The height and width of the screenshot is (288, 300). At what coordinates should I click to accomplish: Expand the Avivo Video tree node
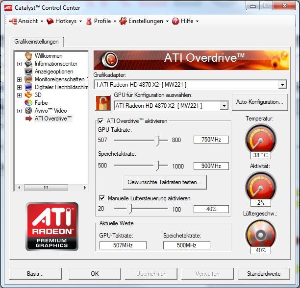[x=19, y=111]
